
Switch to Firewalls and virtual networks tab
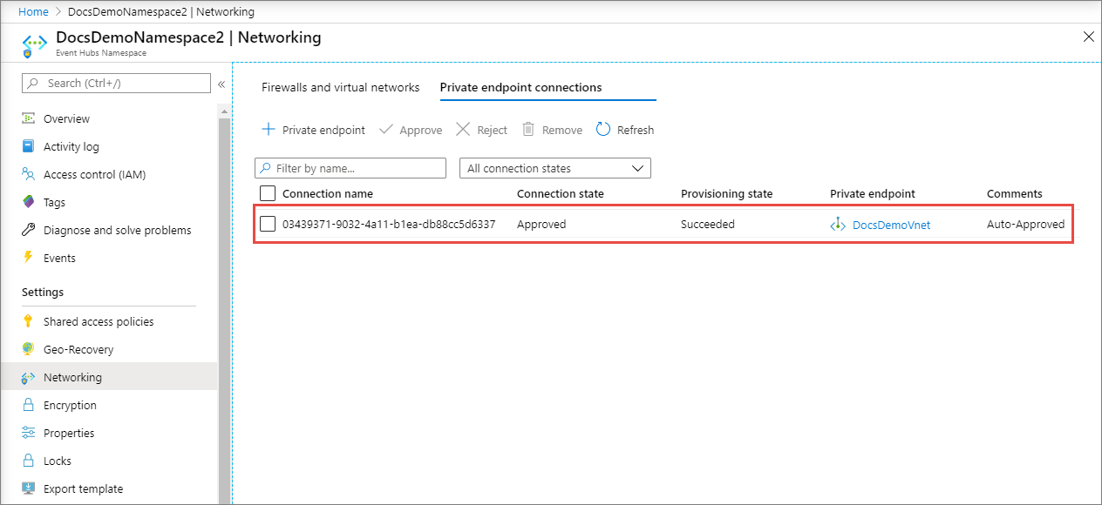click(340, 87)
